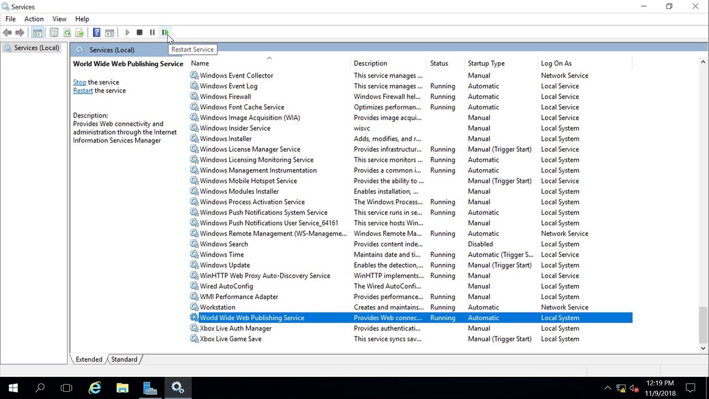This screenshot has height=399, width=709.
Task: Select the Workstation service row
Action: [410, 307]
